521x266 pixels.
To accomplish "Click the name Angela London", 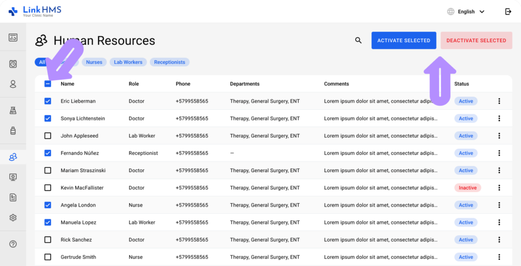I will 78,205.
